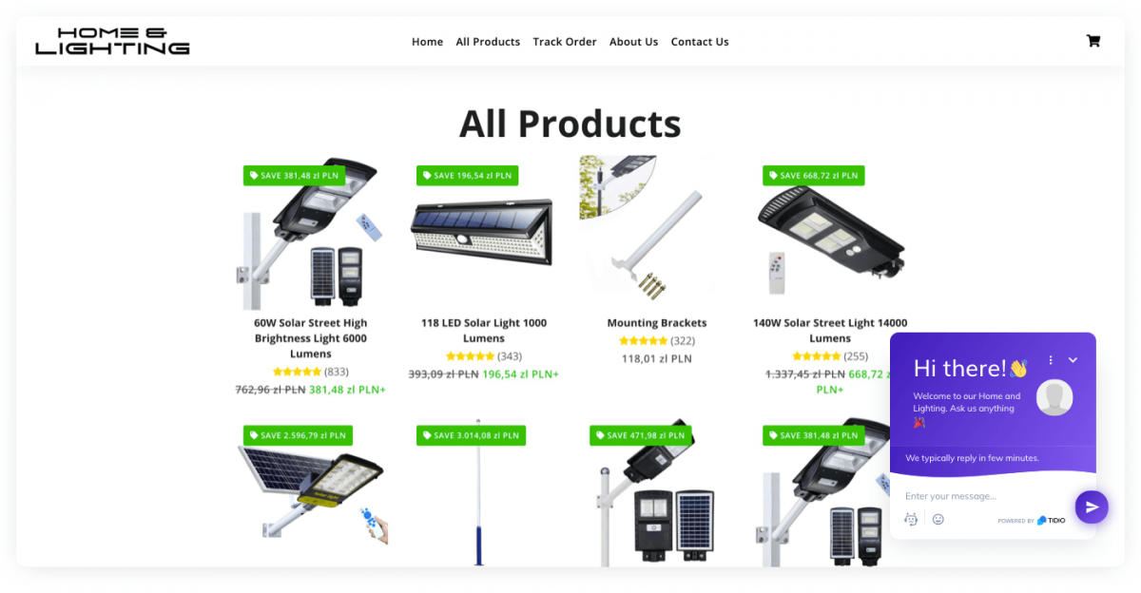Click the SAVE 3.014,08 zł PLN badge
The height and width of the screenshot is (593, 1141).
472,435
